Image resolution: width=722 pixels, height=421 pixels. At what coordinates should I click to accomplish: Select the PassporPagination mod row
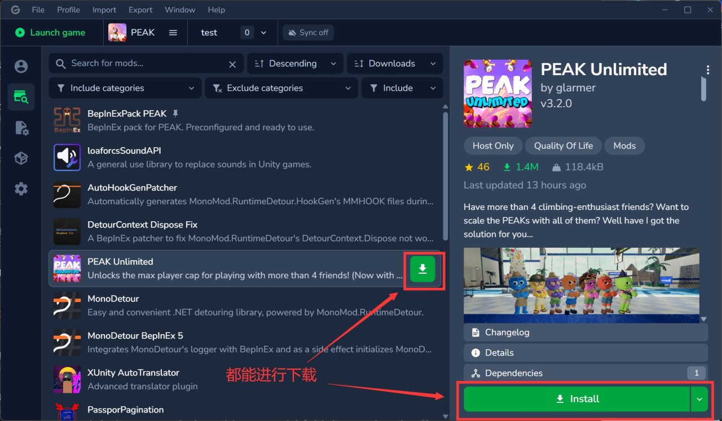pyautogui.click(x=245, y=410)
